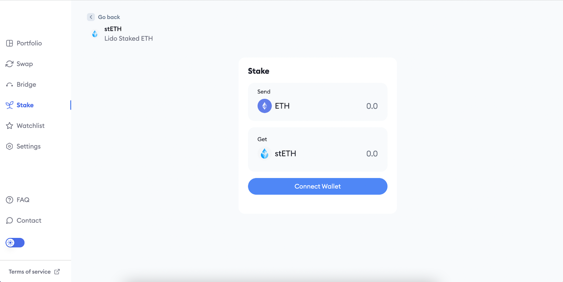Click the ETH token icon in Send
The image size is (563, 282).
coord(265,106)
